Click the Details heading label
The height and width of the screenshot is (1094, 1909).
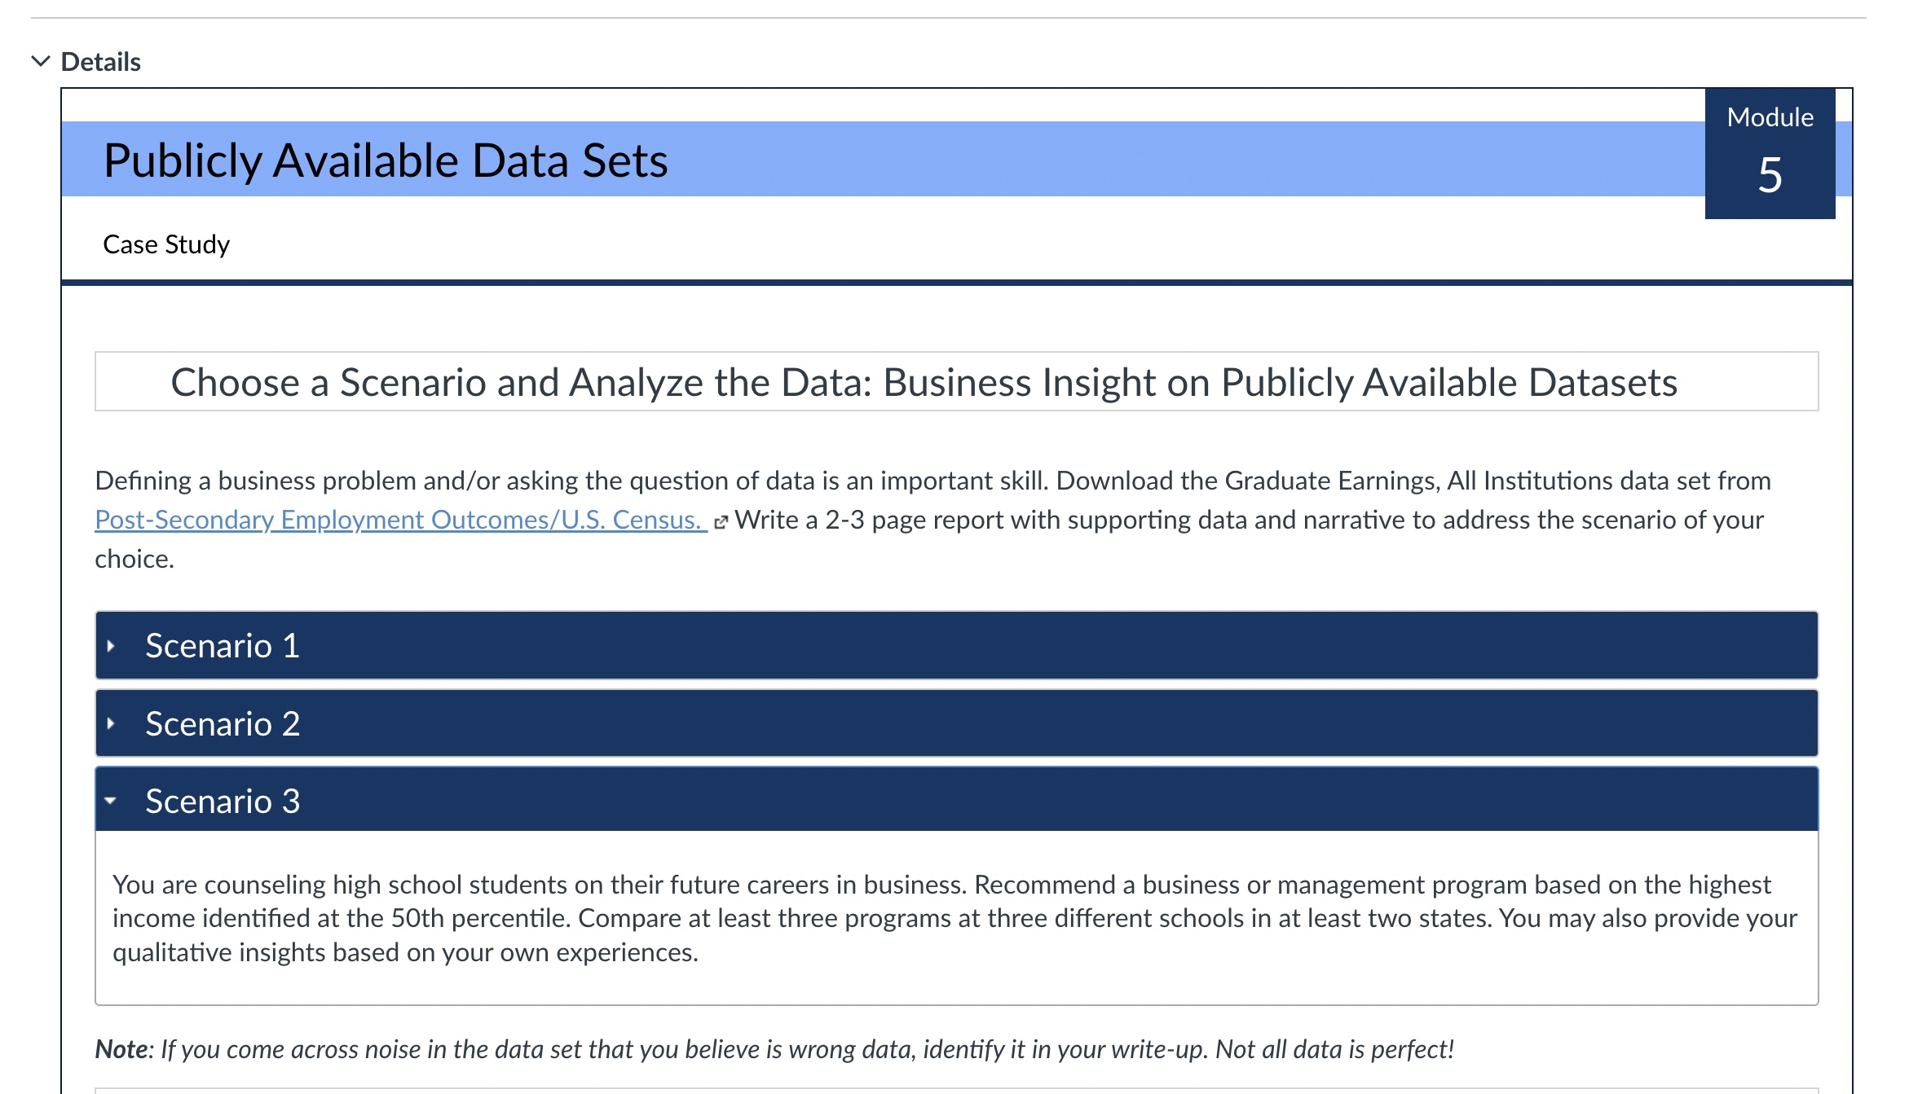tap(100, 62)
